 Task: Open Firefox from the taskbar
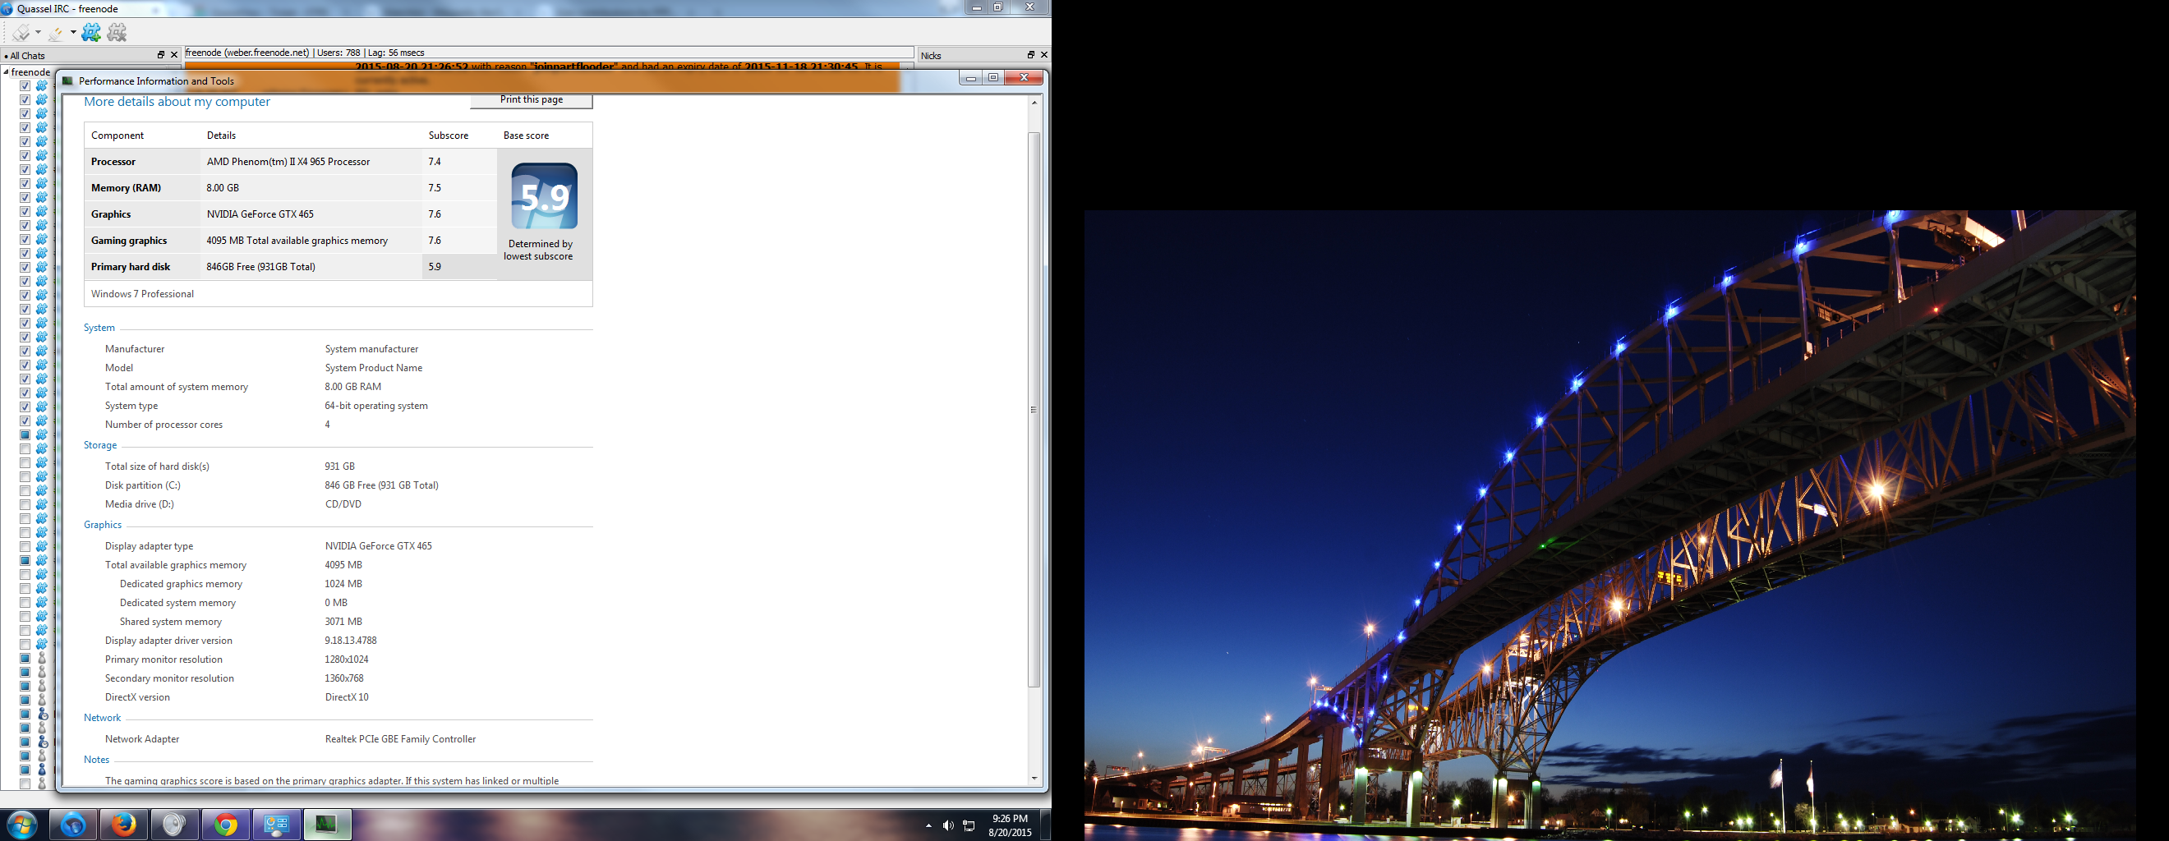(x=124, y=825)
